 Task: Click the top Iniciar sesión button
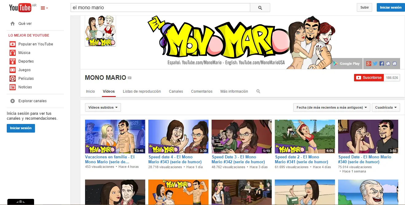coord(391,7)
